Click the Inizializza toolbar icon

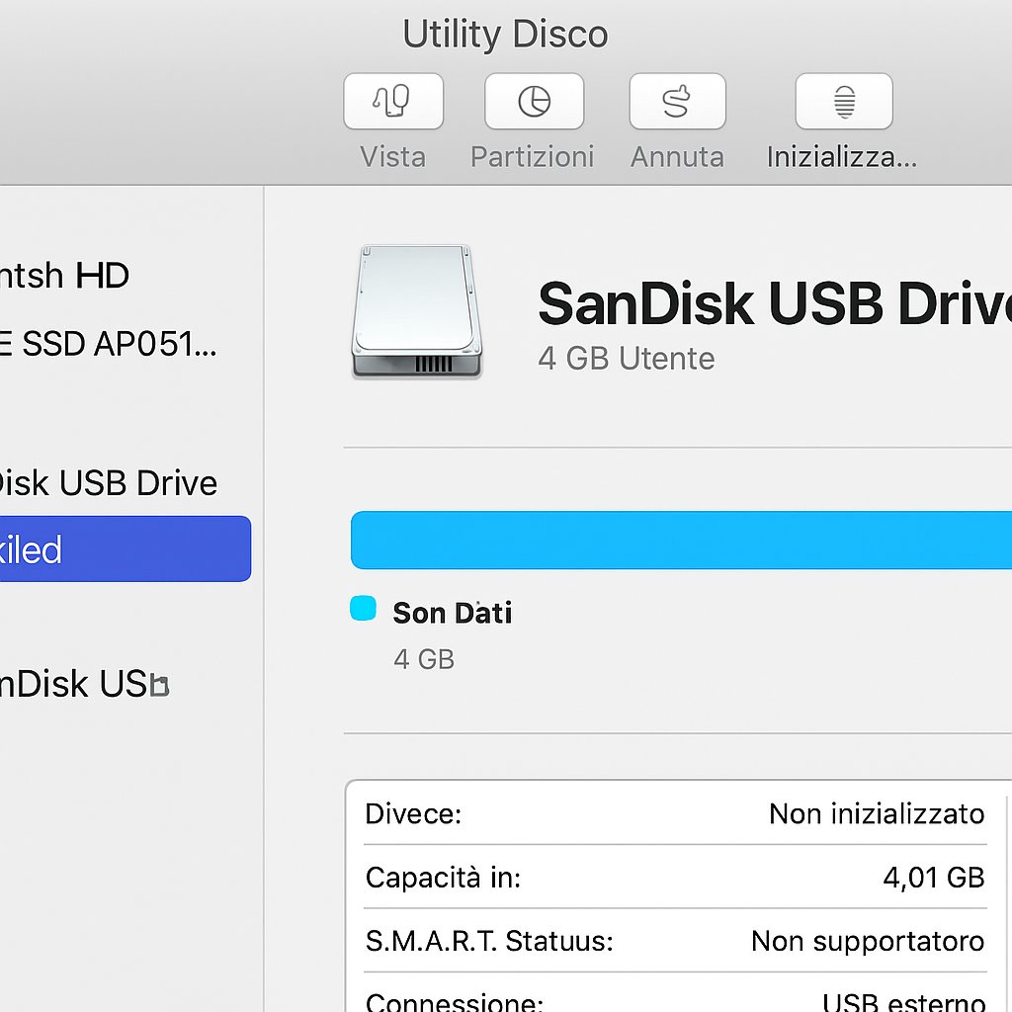[844, 102]
